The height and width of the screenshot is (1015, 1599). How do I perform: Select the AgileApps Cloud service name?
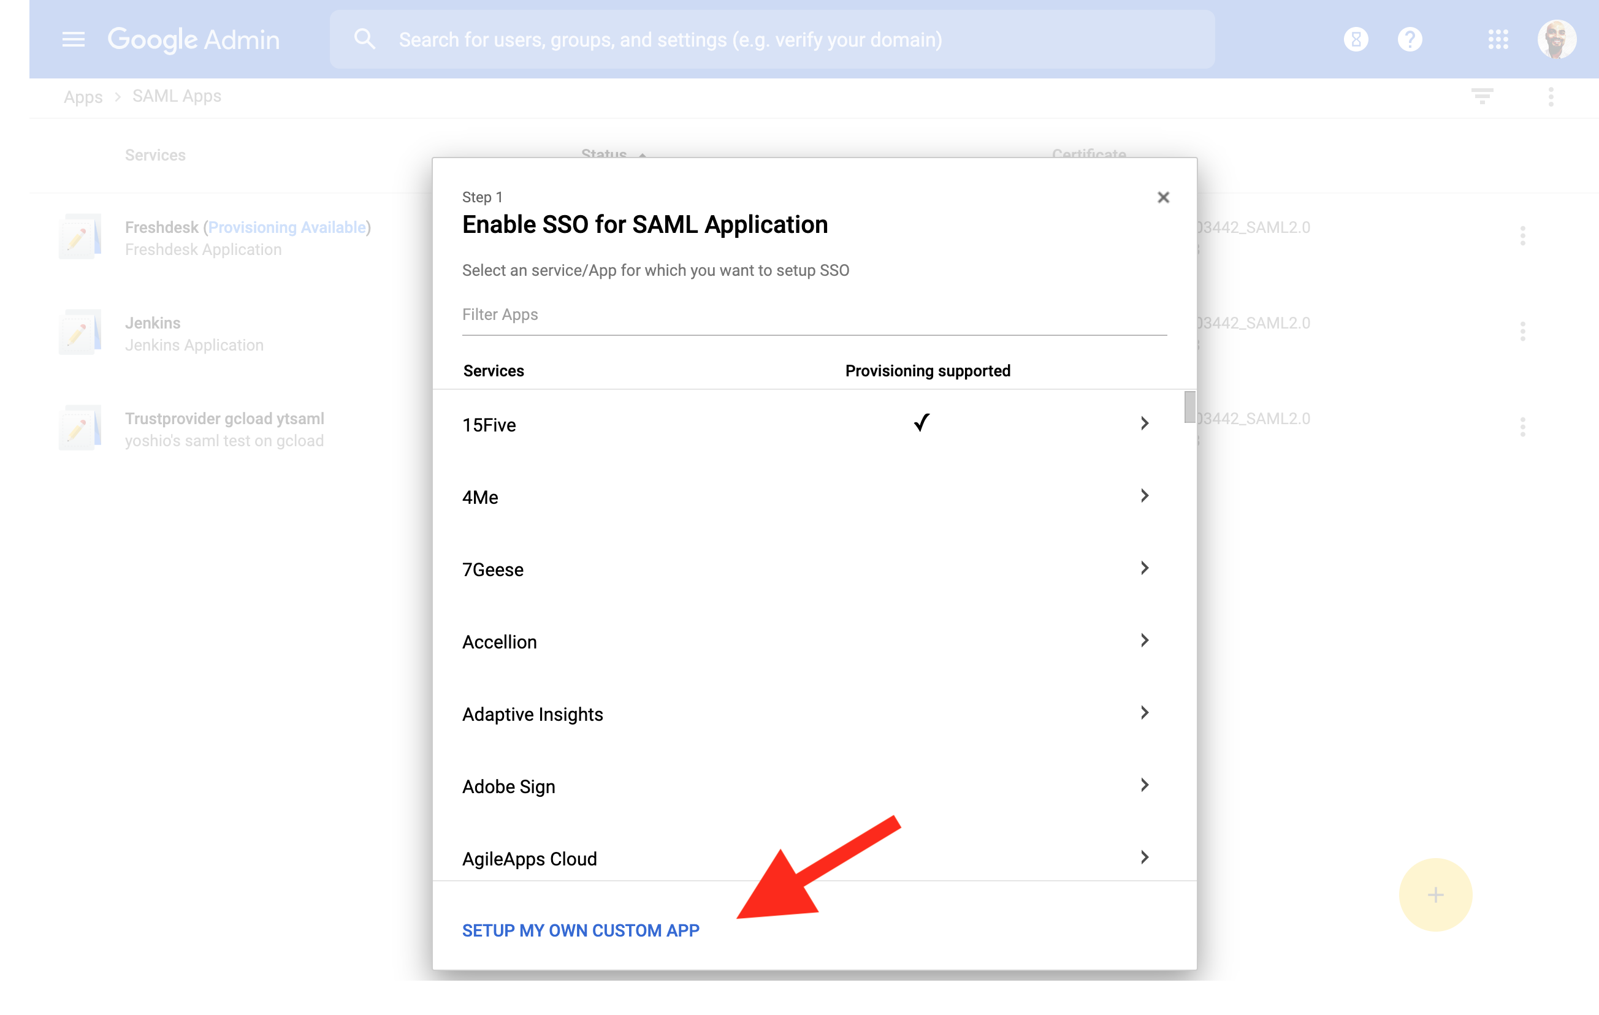coord(529,859)
